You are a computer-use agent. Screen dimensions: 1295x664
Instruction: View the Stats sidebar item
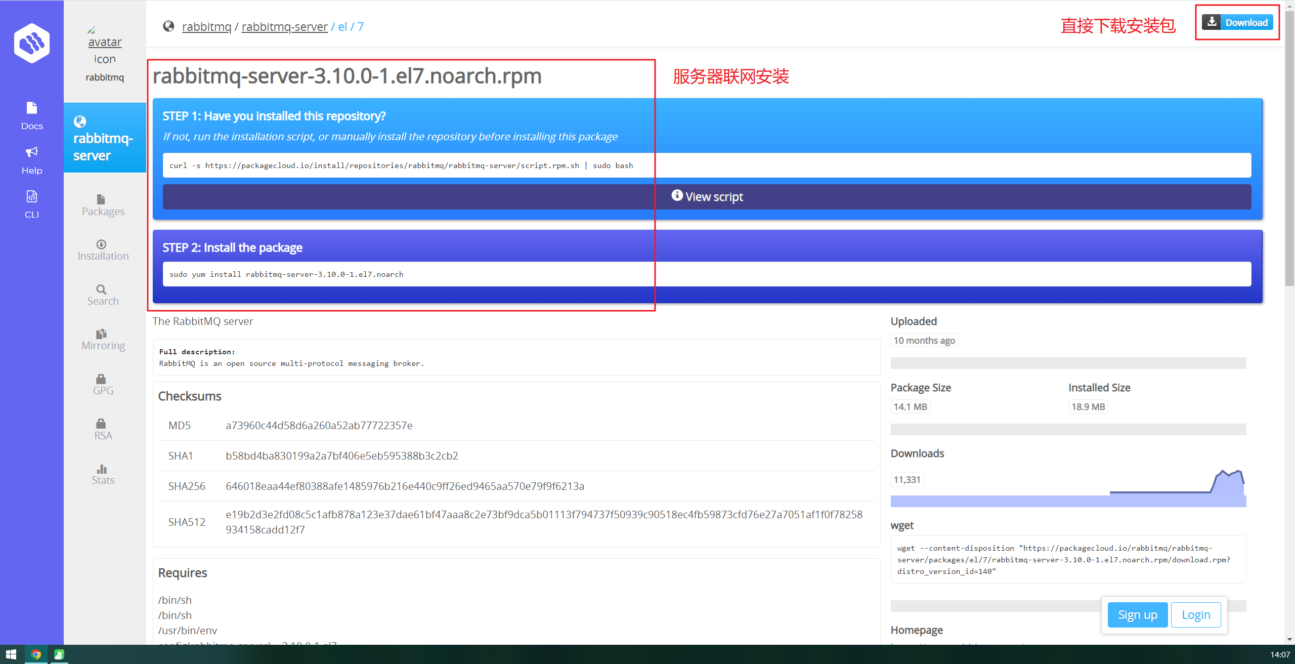103,474
